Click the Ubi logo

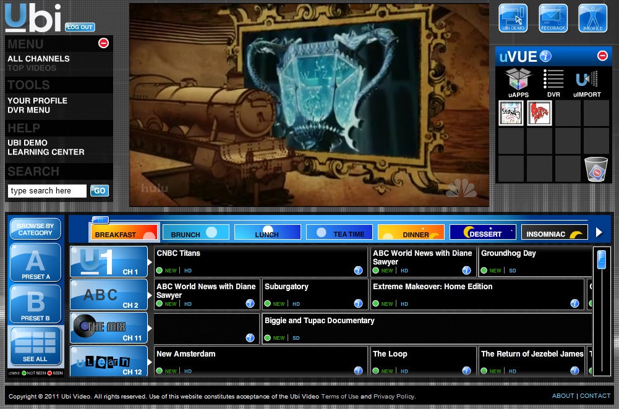33,18
